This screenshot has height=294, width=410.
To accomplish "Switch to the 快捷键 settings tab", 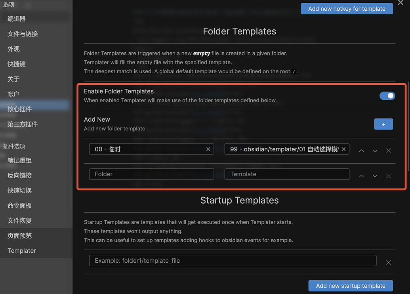I will click(17, 64).
